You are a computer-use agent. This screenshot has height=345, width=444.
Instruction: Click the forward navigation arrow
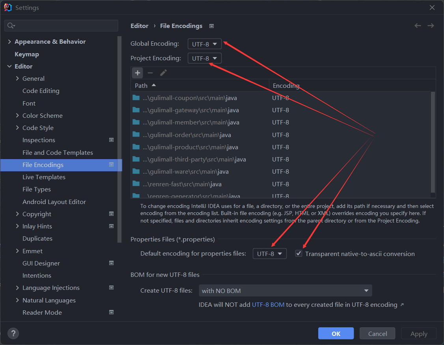pos(431,26)
